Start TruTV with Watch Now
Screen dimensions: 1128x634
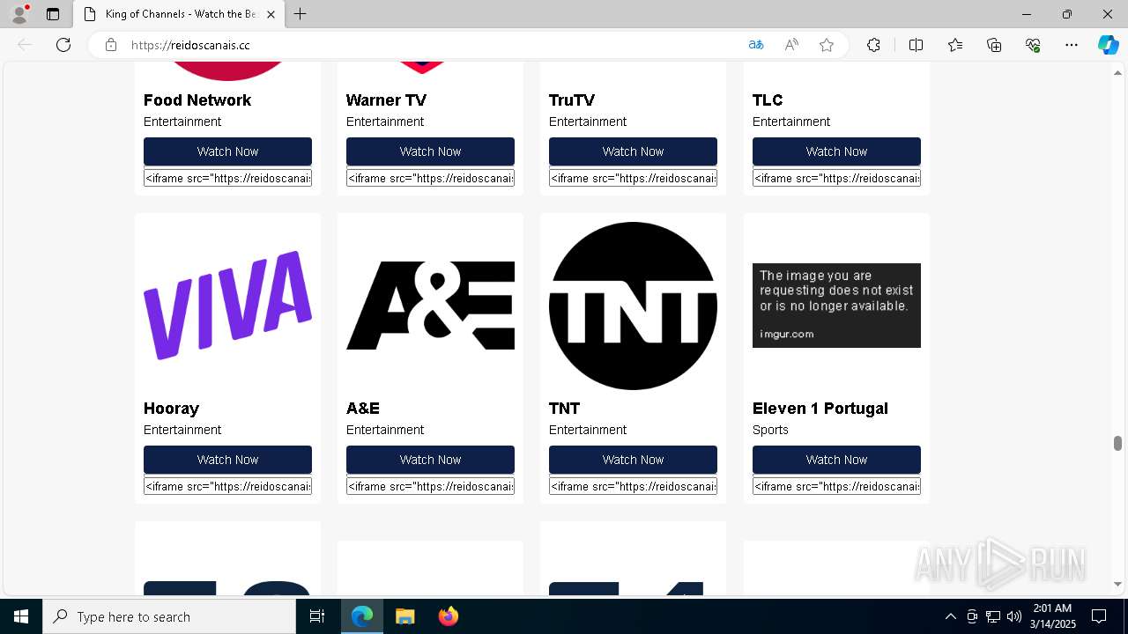pos(633,151)
